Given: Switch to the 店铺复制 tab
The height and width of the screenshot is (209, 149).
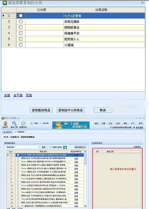Looking at the screenshot, I should [x=20, y=132].
